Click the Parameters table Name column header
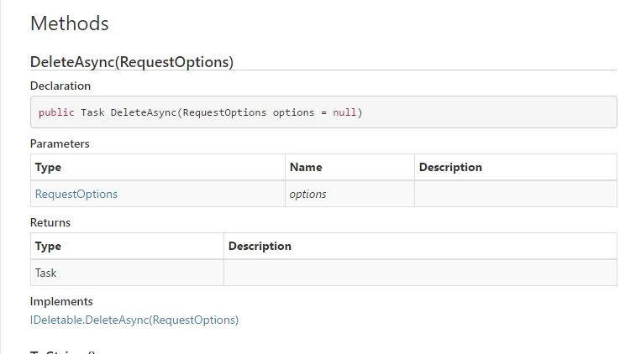This screenshot has width=641, height=354. coord(306,167)
